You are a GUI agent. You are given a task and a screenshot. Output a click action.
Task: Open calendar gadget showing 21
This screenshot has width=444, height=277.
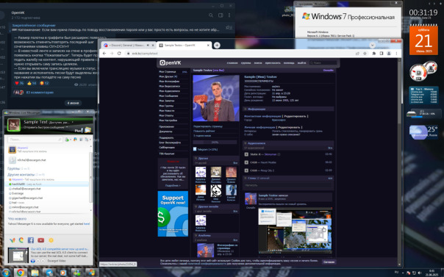(423, 40)
